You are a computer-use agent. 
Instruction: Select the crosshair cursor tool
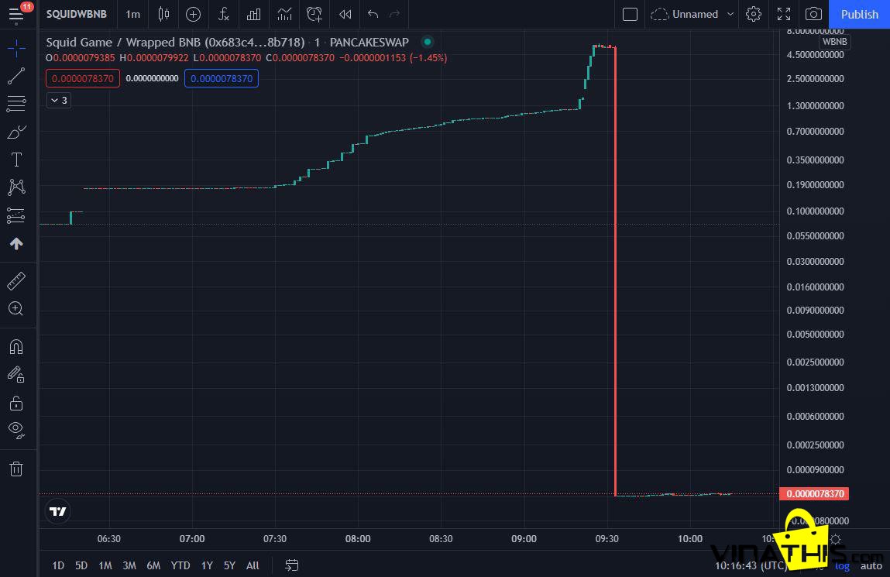[16, 49]
